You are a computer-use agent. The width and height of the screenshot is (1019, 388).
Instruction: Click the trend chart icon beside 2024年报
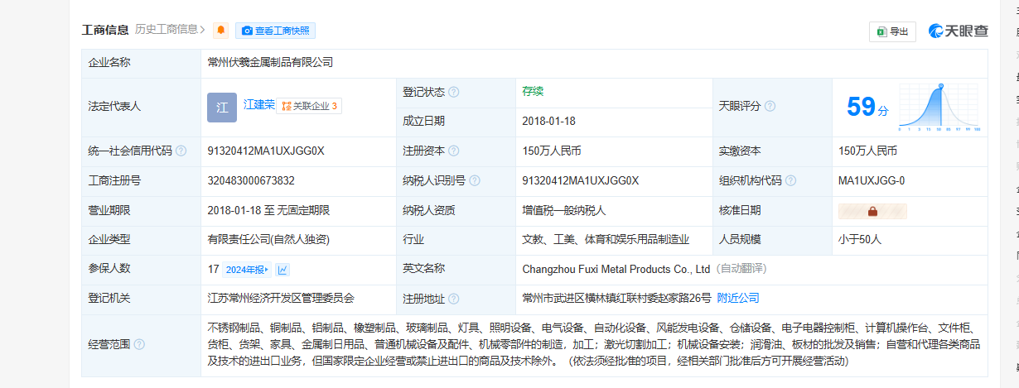[283, 270]
